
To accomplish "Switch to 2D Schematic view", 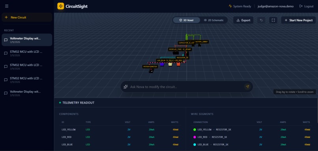I will tap(214, 20).
